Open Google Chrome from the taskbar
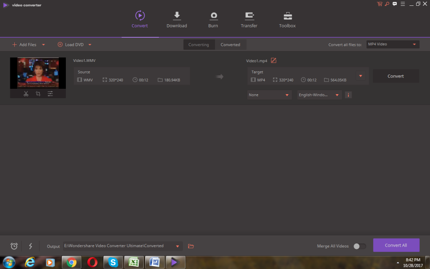The height and width of the screenshot is (269, 430). tap(72, 262)
